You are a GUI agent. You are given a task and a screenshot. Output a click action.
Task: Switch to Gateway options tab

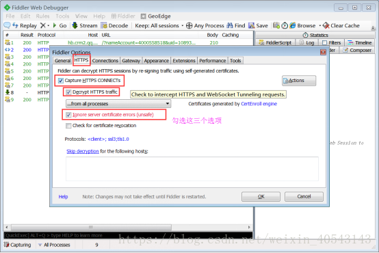(x=131, y=61)
